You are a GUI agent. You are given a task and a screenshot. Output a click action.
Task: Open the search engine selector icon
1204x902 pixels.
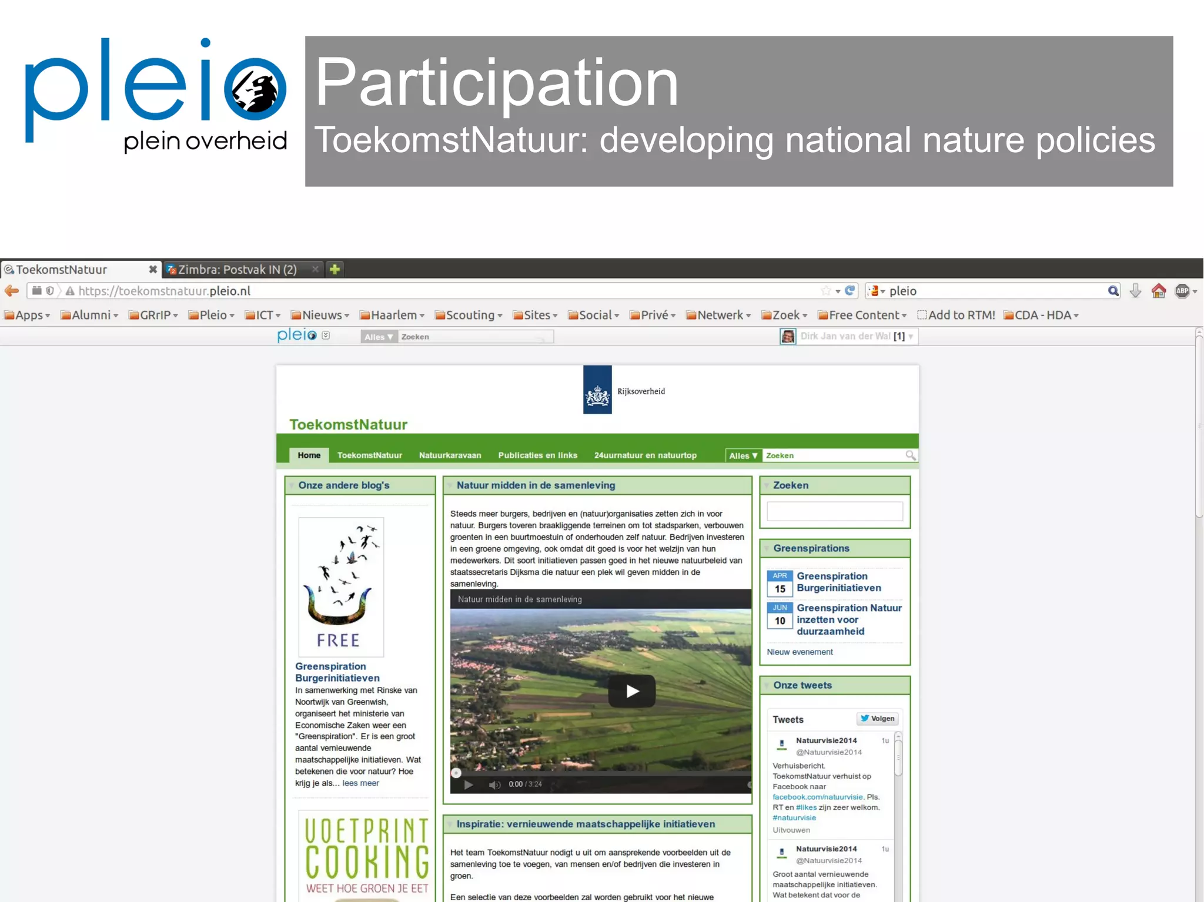[x=877, y=291]
